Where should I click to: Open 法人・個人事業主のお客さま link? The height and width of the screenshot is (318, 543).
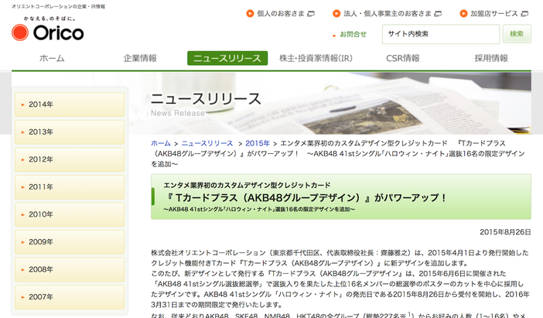point(388,13)
